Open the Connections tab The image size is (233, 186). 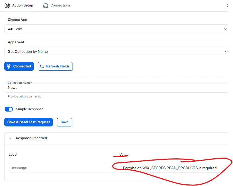pyautogui.click(x=57, y=5)
